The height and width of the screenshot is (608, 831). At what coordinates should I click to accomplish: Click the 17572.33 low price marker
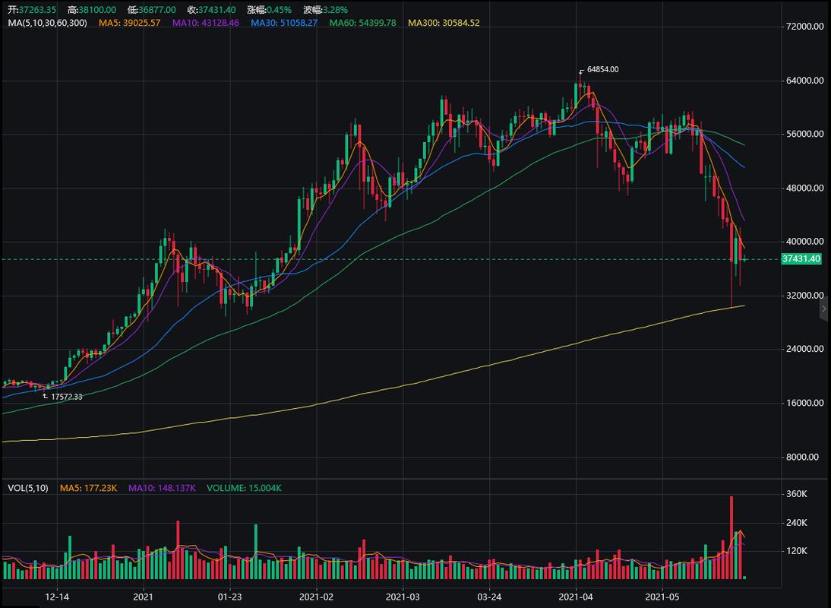pos(67,397)
